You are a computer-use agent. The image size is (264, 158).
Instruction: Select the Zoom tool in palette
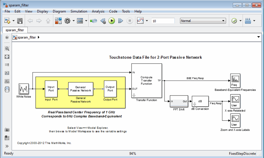point(7,49)
